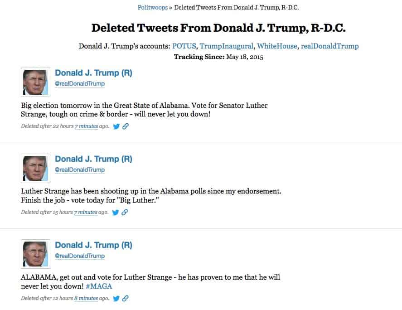Click Donald J. Trump (R) name on first tweet

pyautogui.click(x=93, y=73)
